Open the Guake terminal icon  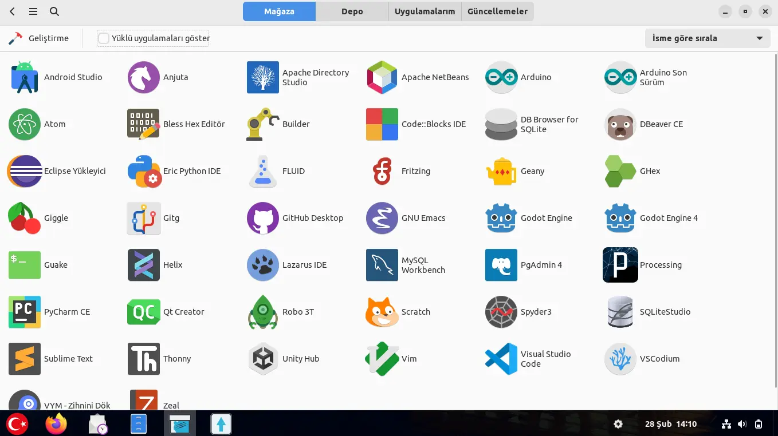click(25, 265)
